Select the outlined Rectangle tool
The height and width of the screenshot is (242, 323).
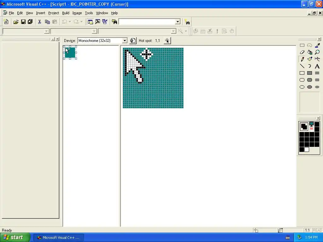tap(302, 73)
